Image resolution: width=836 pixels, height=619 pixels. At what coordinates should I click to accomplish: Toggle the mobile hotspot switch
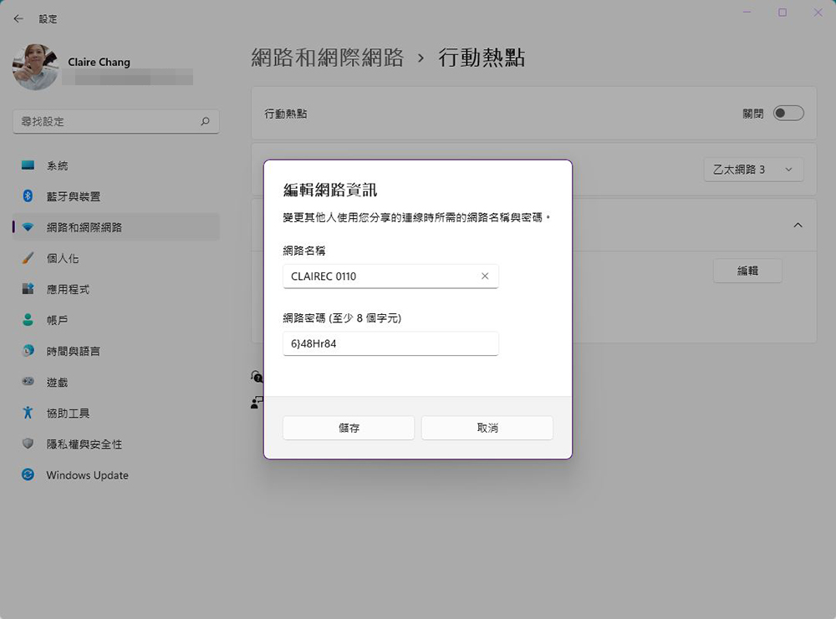pyautogui.click(x=788, y=113)
